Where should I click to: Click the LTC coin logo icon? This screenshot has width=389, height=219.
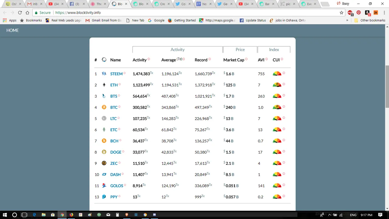pyautogui.click(x=104, y=118)
